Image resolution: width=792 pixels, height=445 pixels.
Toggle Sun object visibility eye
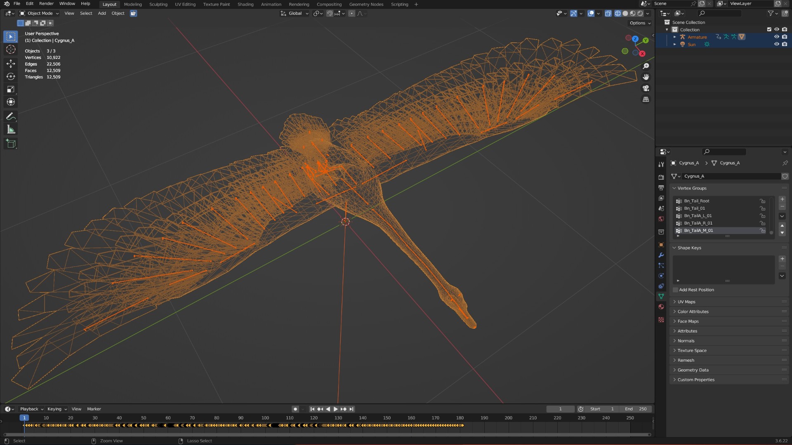click(776, 44)
